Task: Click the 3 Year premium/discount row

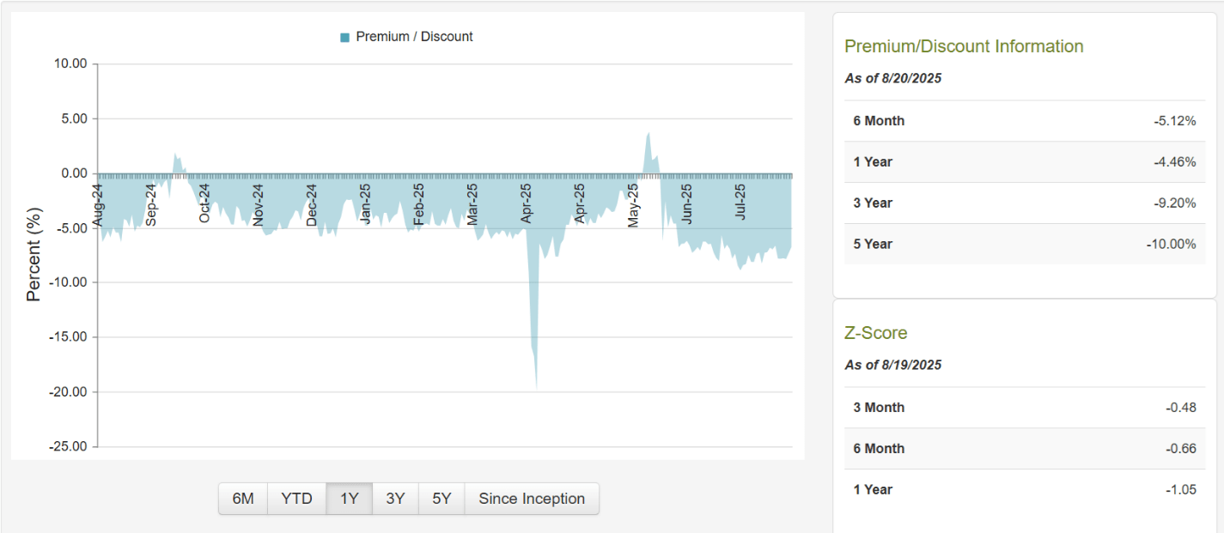Action: [1024, 203]
